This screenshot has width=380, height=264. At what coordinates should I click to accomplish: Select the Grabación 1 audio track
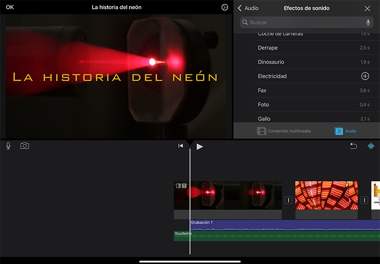click(x=285, y=225)
